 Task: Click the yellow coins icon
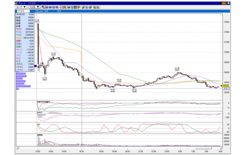click(94, 7)
